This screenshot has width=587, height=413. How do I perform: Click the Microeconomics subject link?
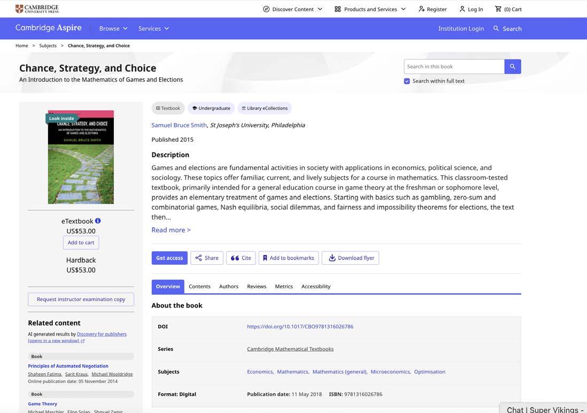[390, 372]
